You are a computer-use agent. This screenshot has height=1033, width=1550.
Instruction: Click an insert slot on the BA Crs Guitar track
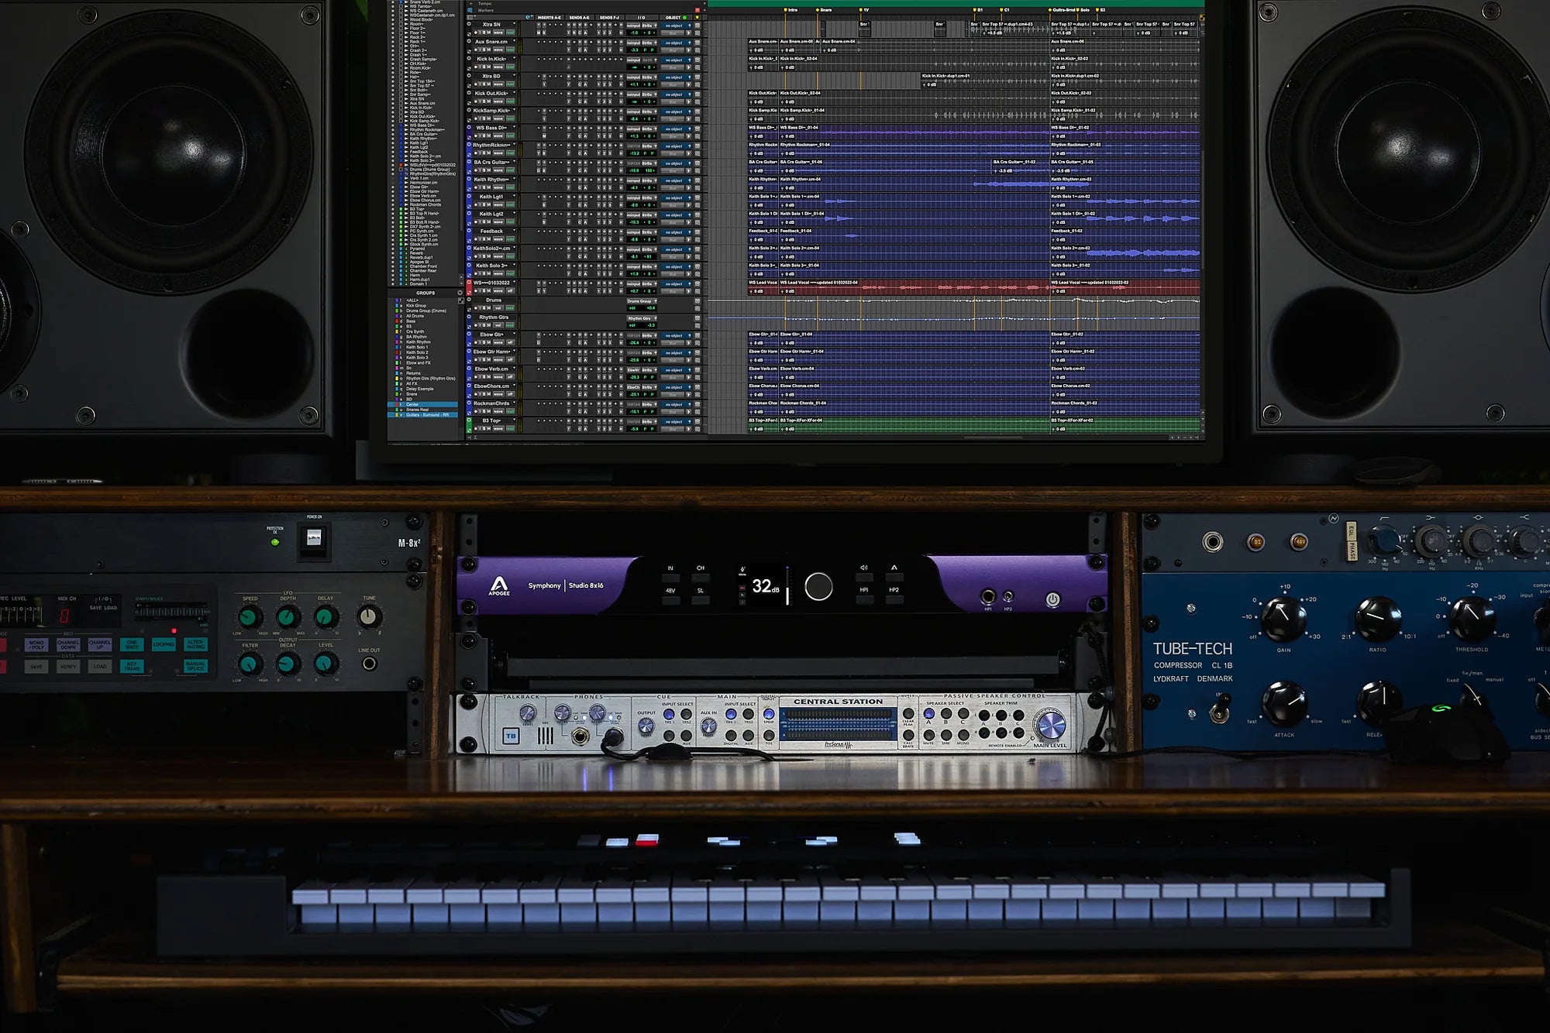pyautogui.click(x=539, y=162)
